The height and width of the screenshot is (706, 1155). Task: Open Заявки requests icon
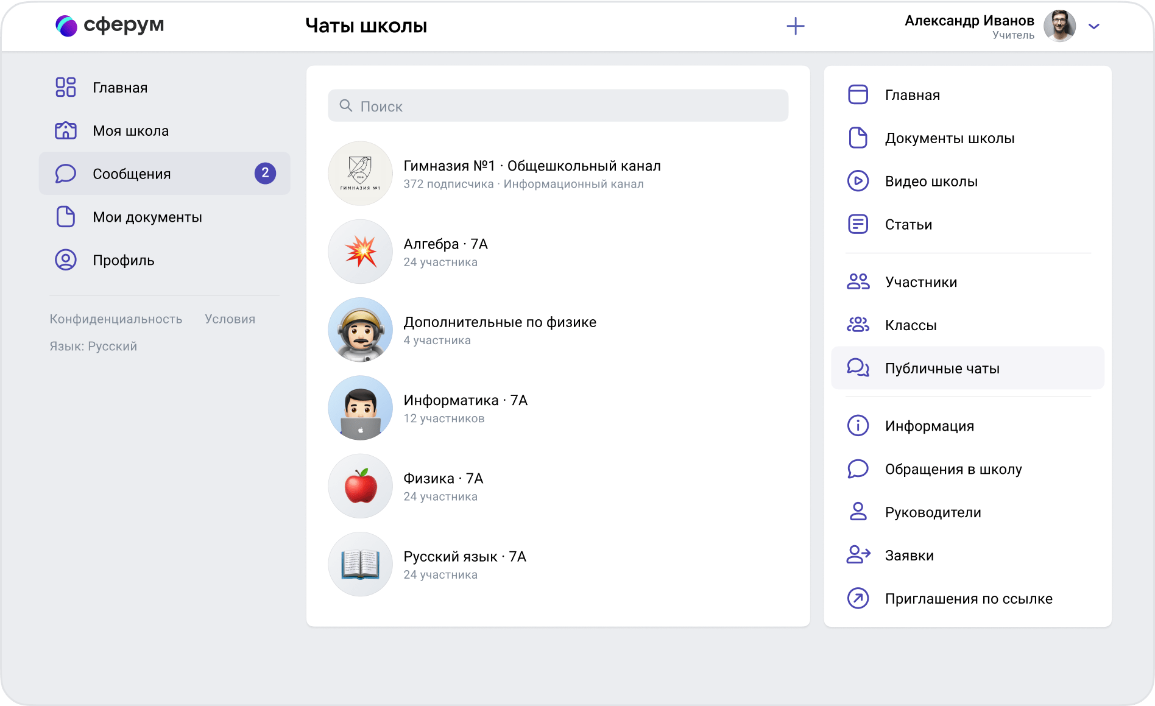tap(858, 556)
